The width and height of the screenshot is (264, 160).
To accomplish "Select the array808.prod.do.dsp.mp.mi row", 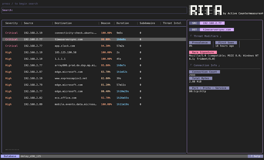I will (x=94, y=65).
